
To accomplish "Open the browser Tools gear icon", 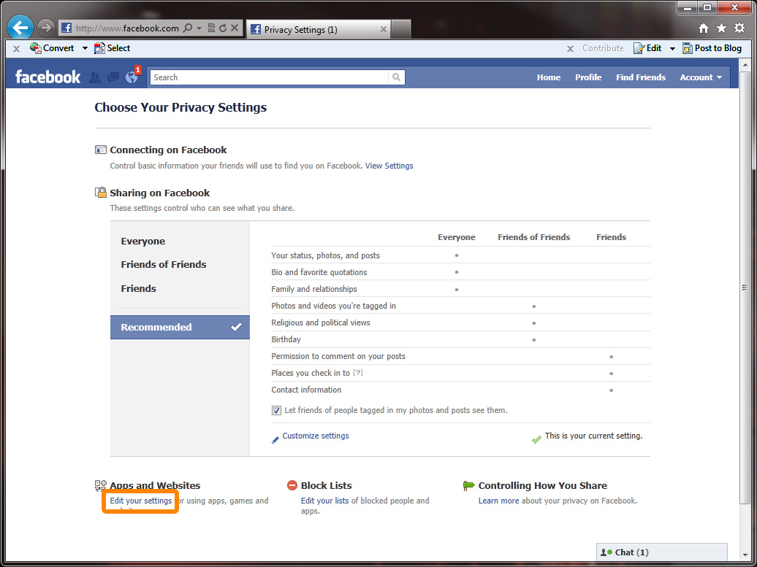I will point(739,28).
